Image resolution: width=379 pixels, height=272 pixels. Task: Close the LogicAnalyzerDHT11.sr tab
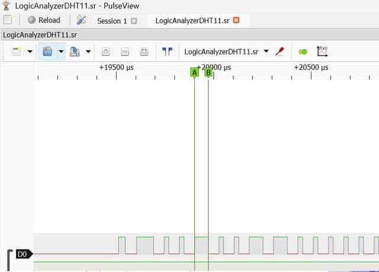click(x=236, y=20)
